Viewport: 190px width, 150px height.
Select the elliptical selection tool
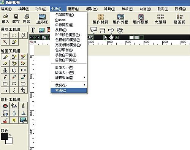click(14, 35)
